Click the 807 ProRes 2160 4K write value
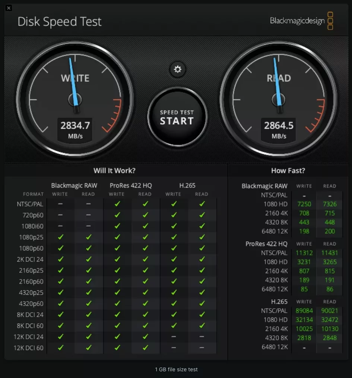The height and width of the screenshot is (378, 352). pos(304,271)
